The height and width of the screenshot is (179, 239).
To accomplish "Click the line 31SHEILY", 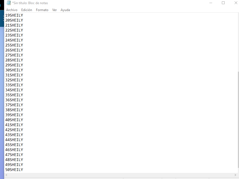I will (x=14, y=75).
